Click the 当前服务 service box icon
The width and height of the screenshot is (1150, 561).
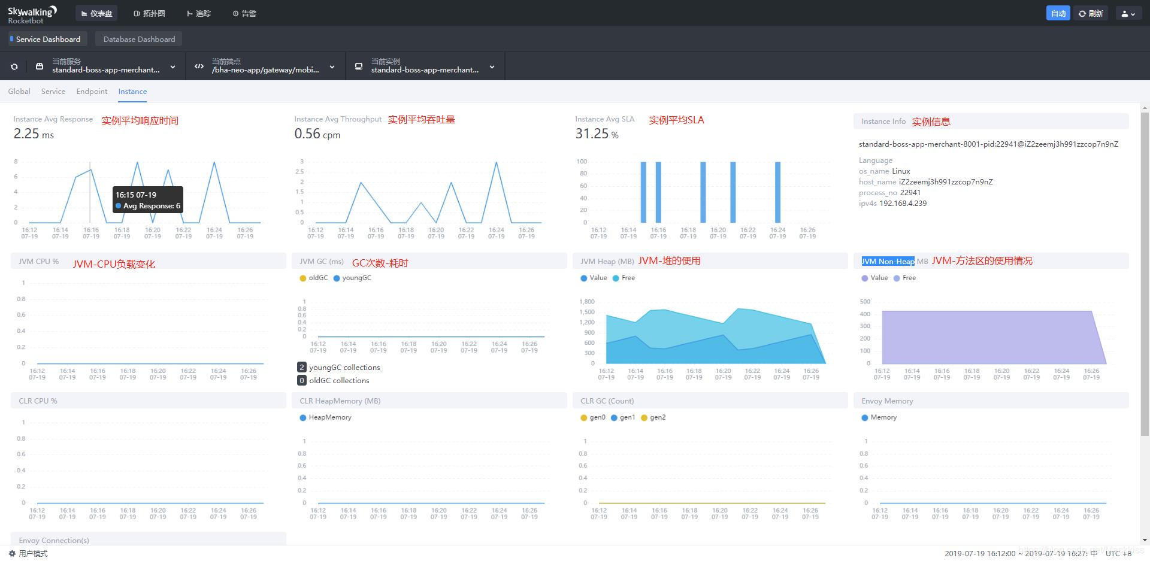tap(40, 66)
